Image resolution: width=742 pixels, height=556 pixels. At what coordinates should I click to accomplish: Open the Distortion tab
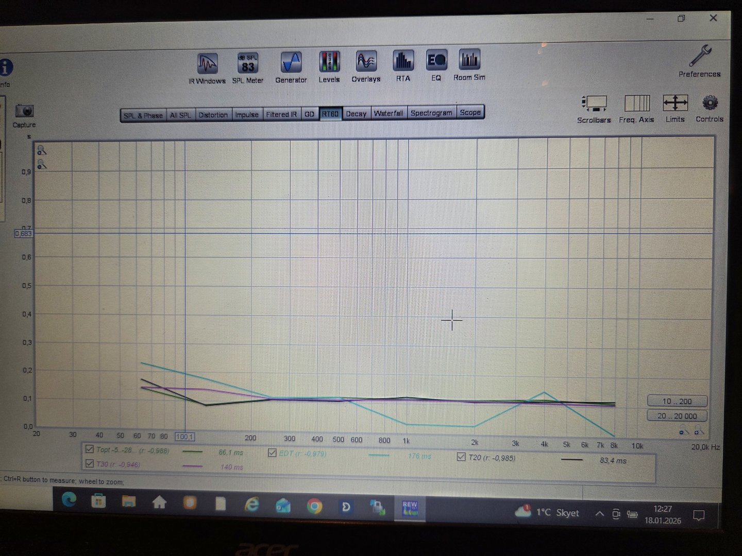point(213,114)
